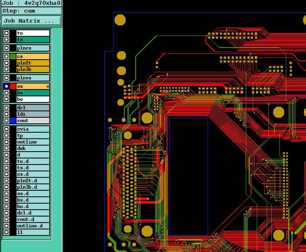Toggle the drl layer checkbox

pyautogui.click(x=6, y=108)
